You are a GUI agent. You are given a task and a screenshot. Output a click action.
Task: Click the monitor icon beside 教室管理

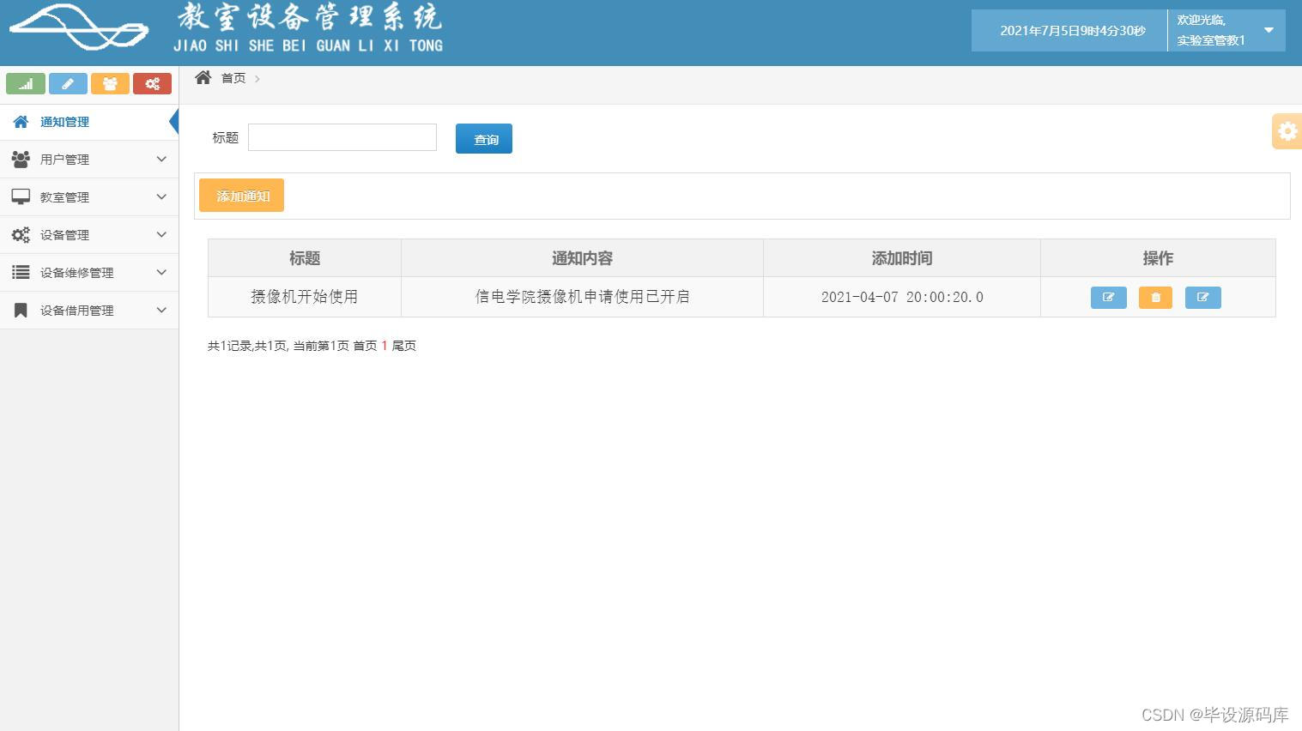pyautogui.click(x=21, y=196)
